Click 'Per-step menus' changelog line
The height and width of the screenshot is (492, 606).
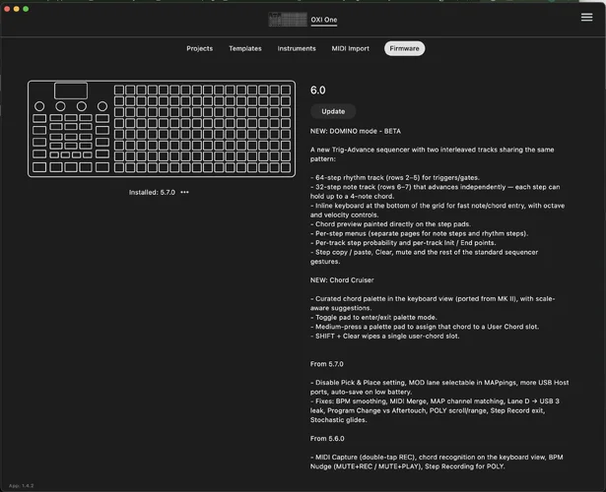419,233
